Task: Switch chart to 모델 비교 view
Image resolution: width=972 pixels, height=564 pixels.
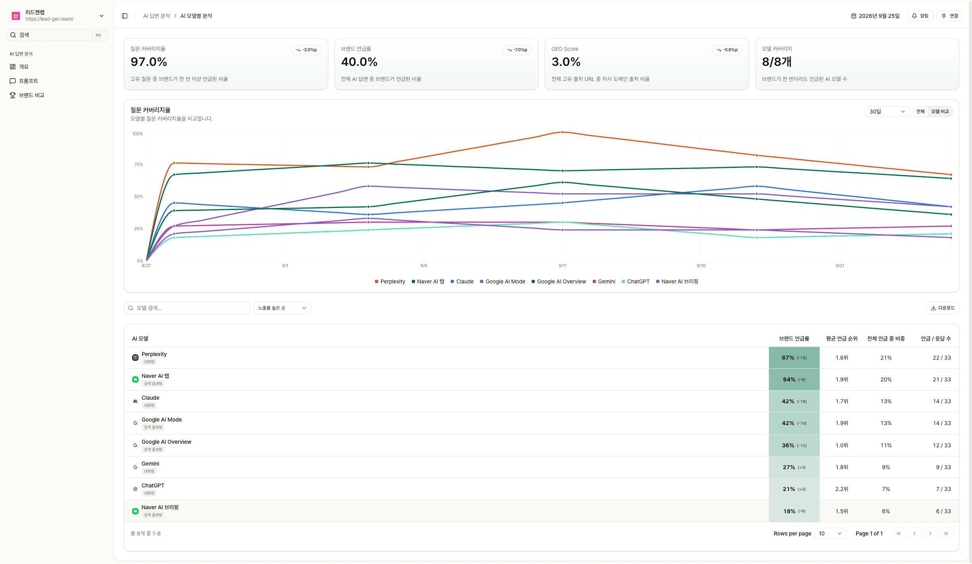Action: pos(940,112)
